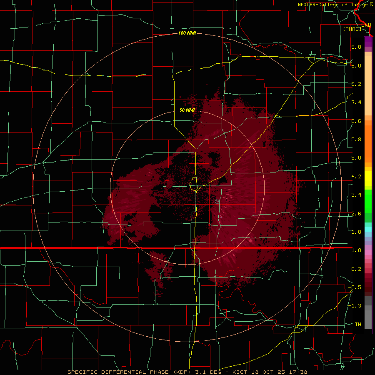Click the 100 NMI range ring label
The height and width of the screenshot is (375, 375).
[x=187, y=33]
